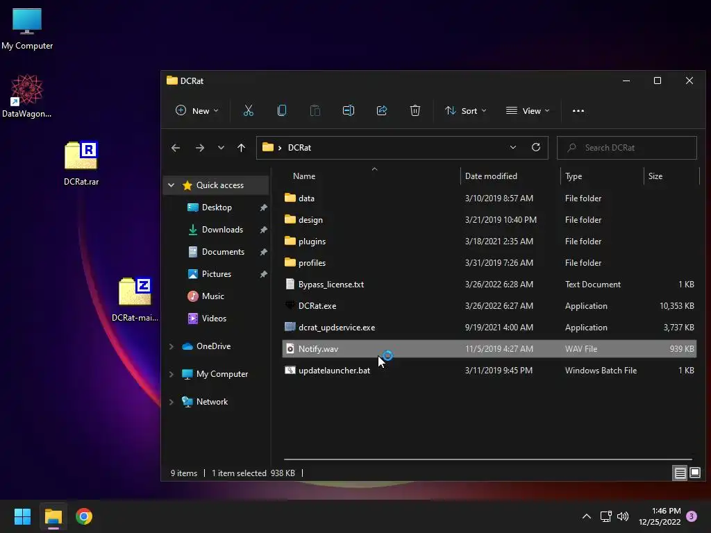Open clock showing 1:46 PM
The image size is (711, 533).
click(660, 516)
